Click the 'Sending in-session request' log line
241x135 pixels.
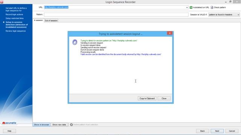point(92,43)
